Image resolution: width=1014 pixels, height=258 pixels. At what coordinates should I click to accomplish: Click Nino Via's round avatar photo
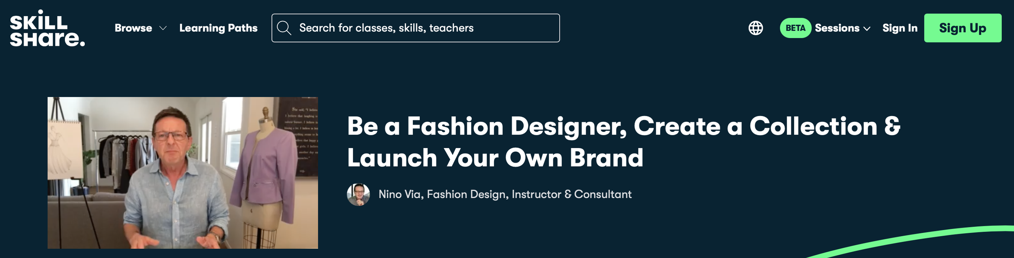point(358,195)
